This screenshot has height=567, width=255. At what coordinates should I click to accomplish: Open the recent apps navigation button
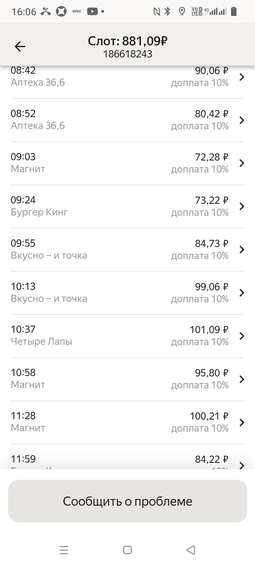coord(64,550)
